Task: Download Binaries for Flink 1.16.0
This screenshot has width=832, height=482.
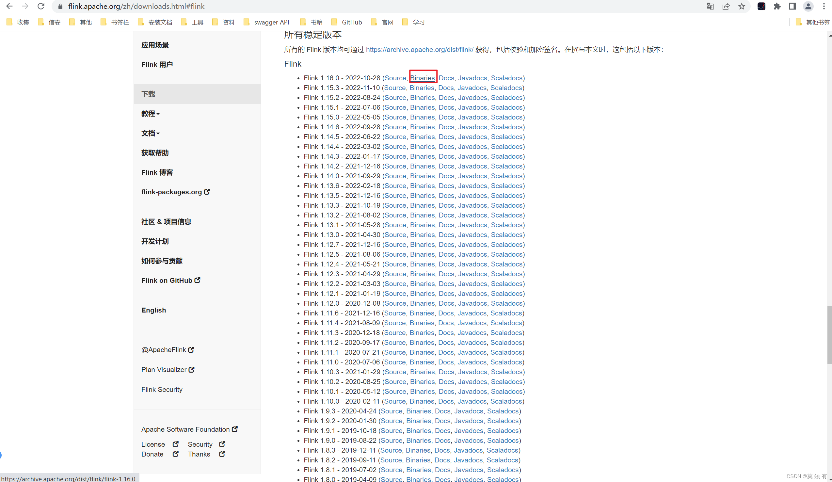Action: click(423, 78)
